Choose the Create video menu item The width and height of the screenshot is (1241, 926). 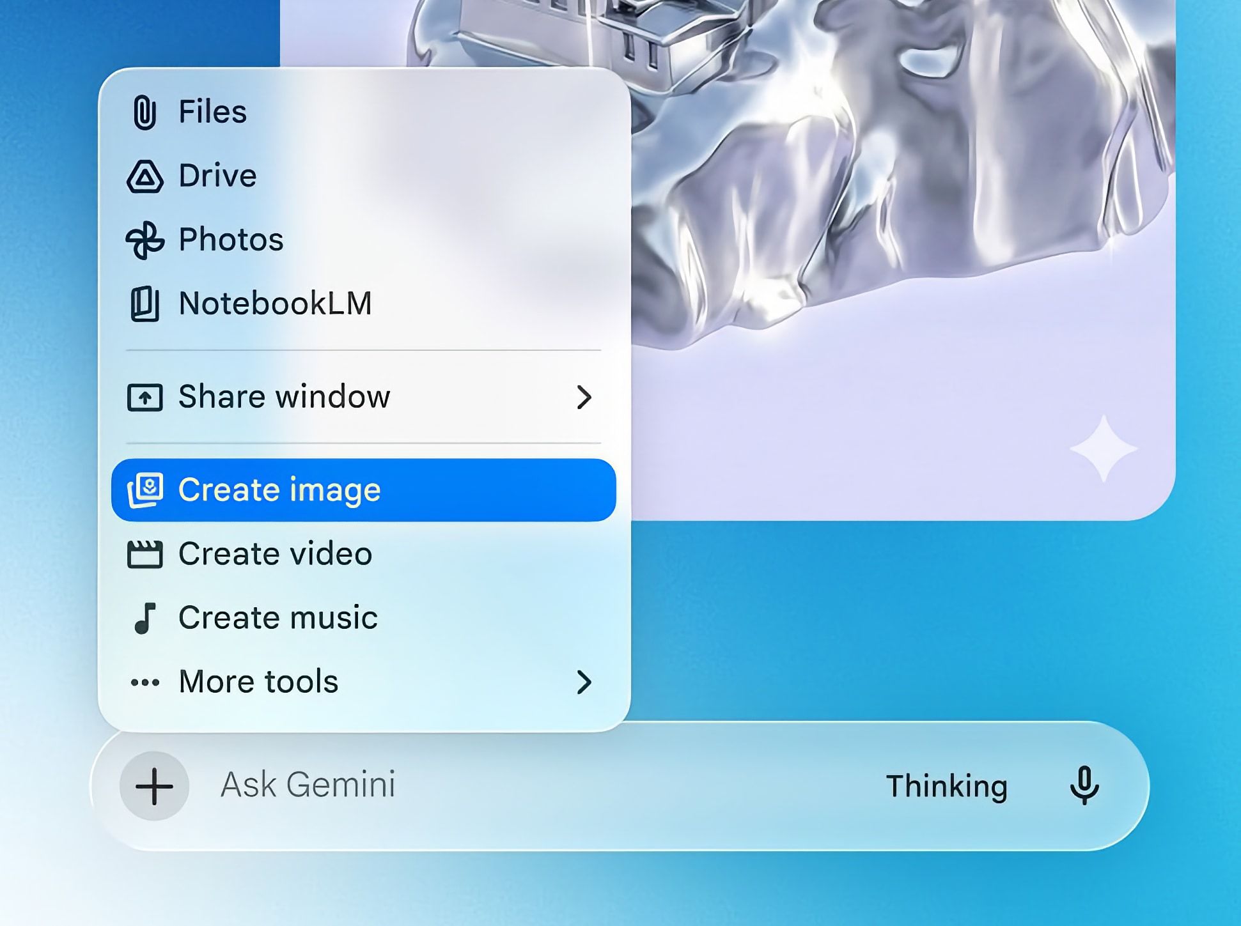tap(275, 554)
